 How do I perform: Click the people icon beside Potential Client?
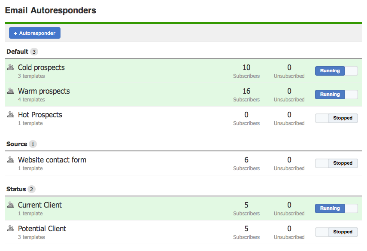pos(11,229)
